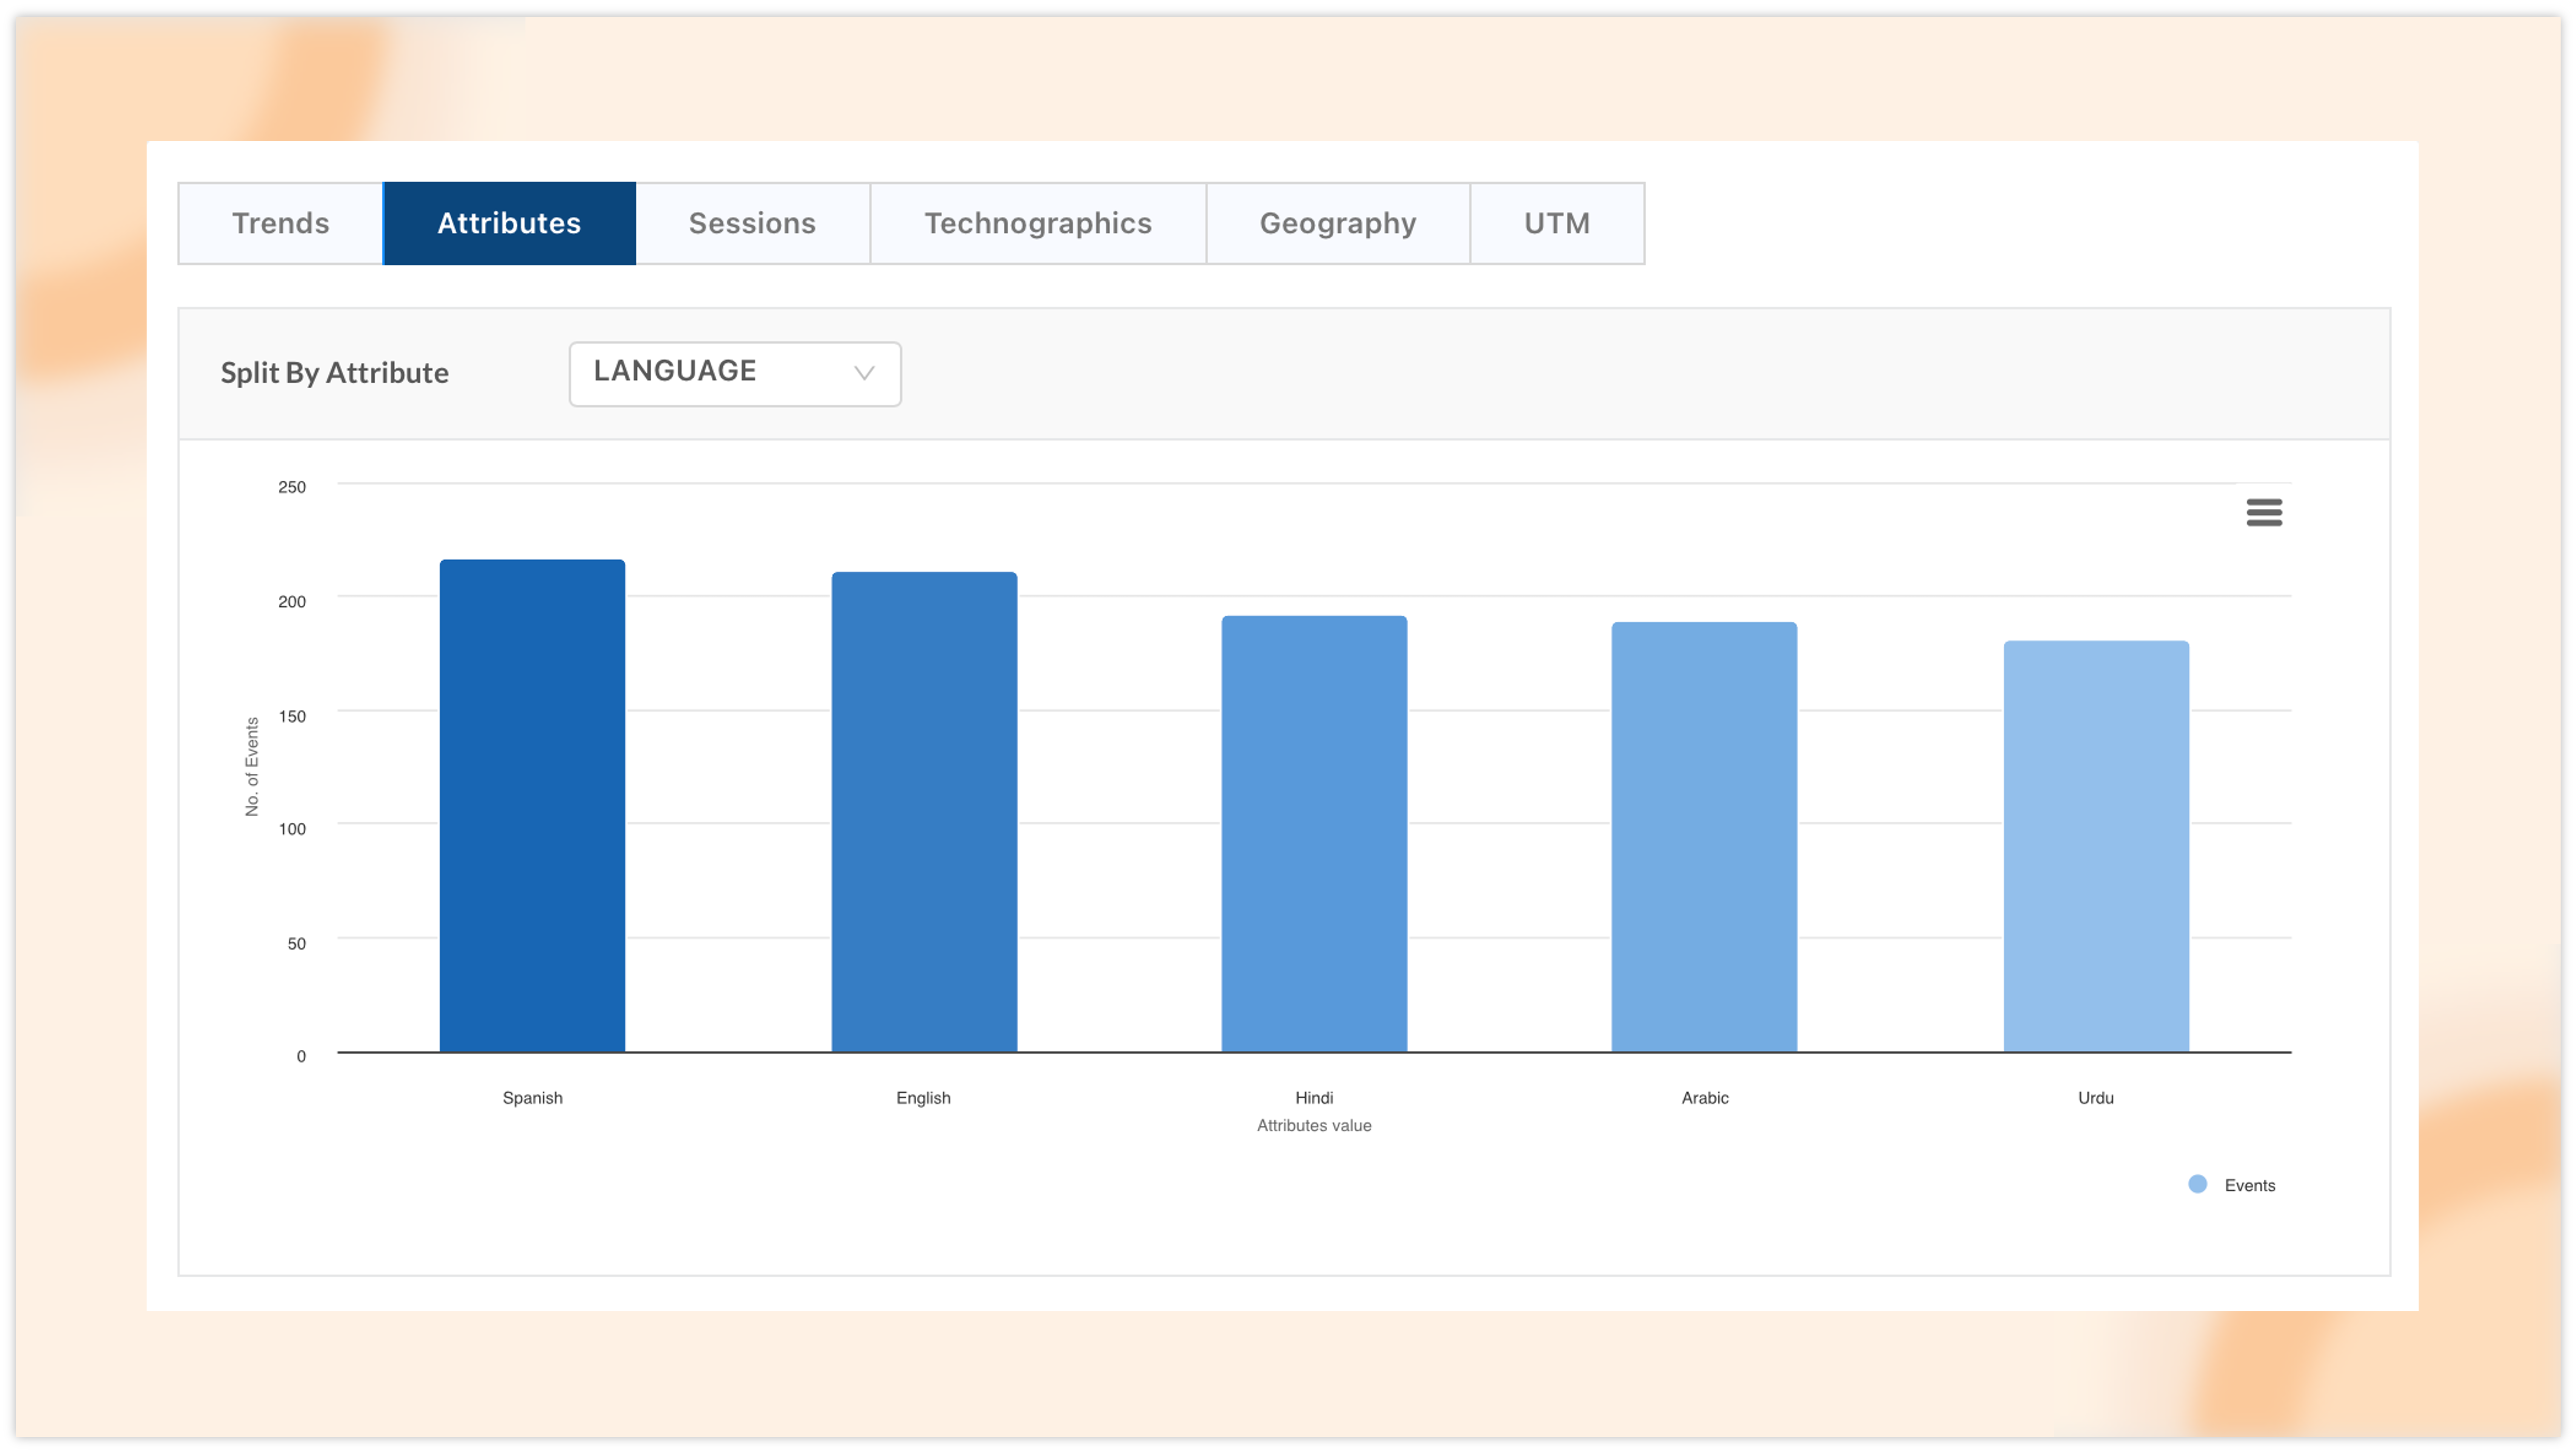The image size is (2576, 1452).
Task: Switch to the Geography tab
Action: pos(1337,223)
